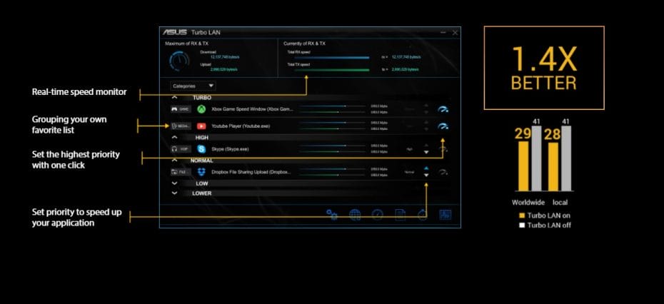
Task: Enable top priority speedometer for Skype
Action: (443, 149)
